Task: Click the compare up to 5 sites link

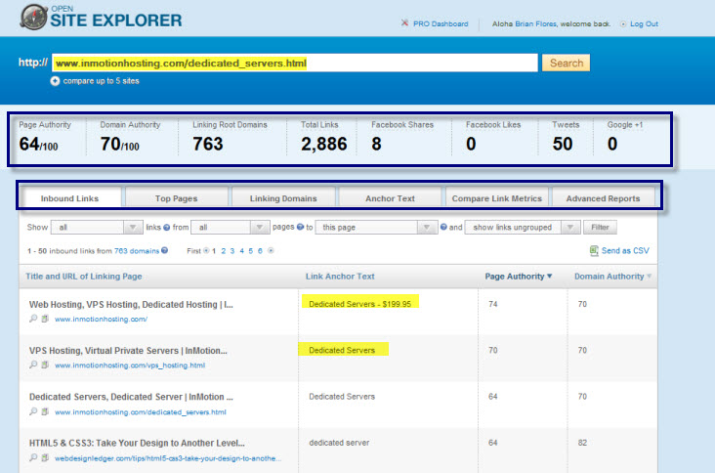Action: point(101,81)
